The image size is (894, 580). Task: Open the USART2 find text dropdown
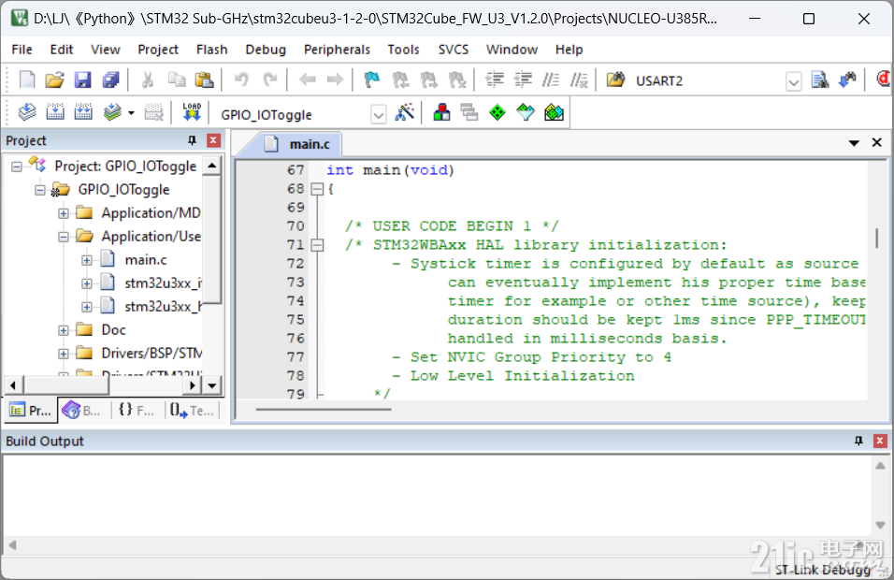coord(794,81)
